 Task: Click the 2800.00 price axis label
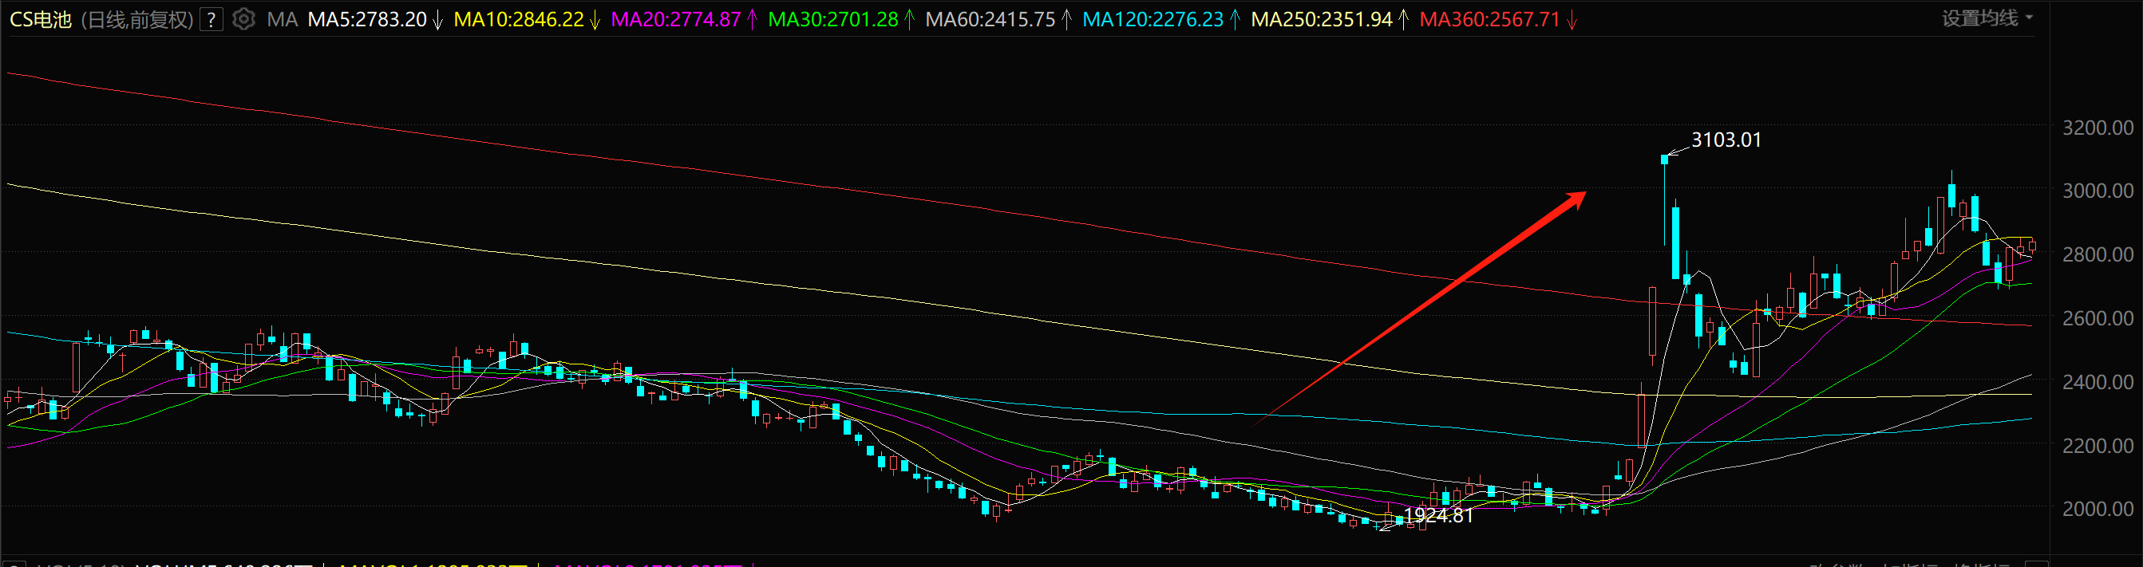[2098, 254]
